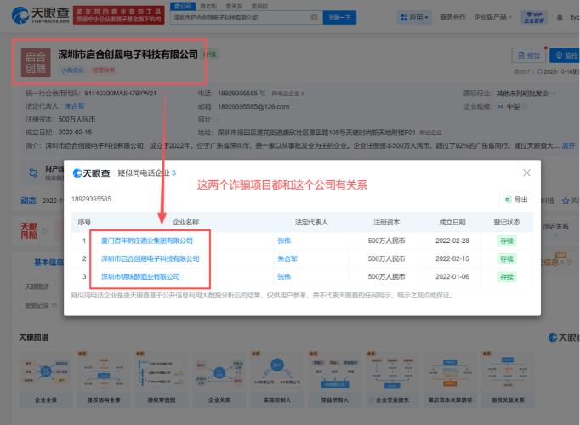This screenshot has width=580, height=425.
Task: Open 厦门百年黔庄酒业集团有限公司 in the list
Action: point(147,241)
